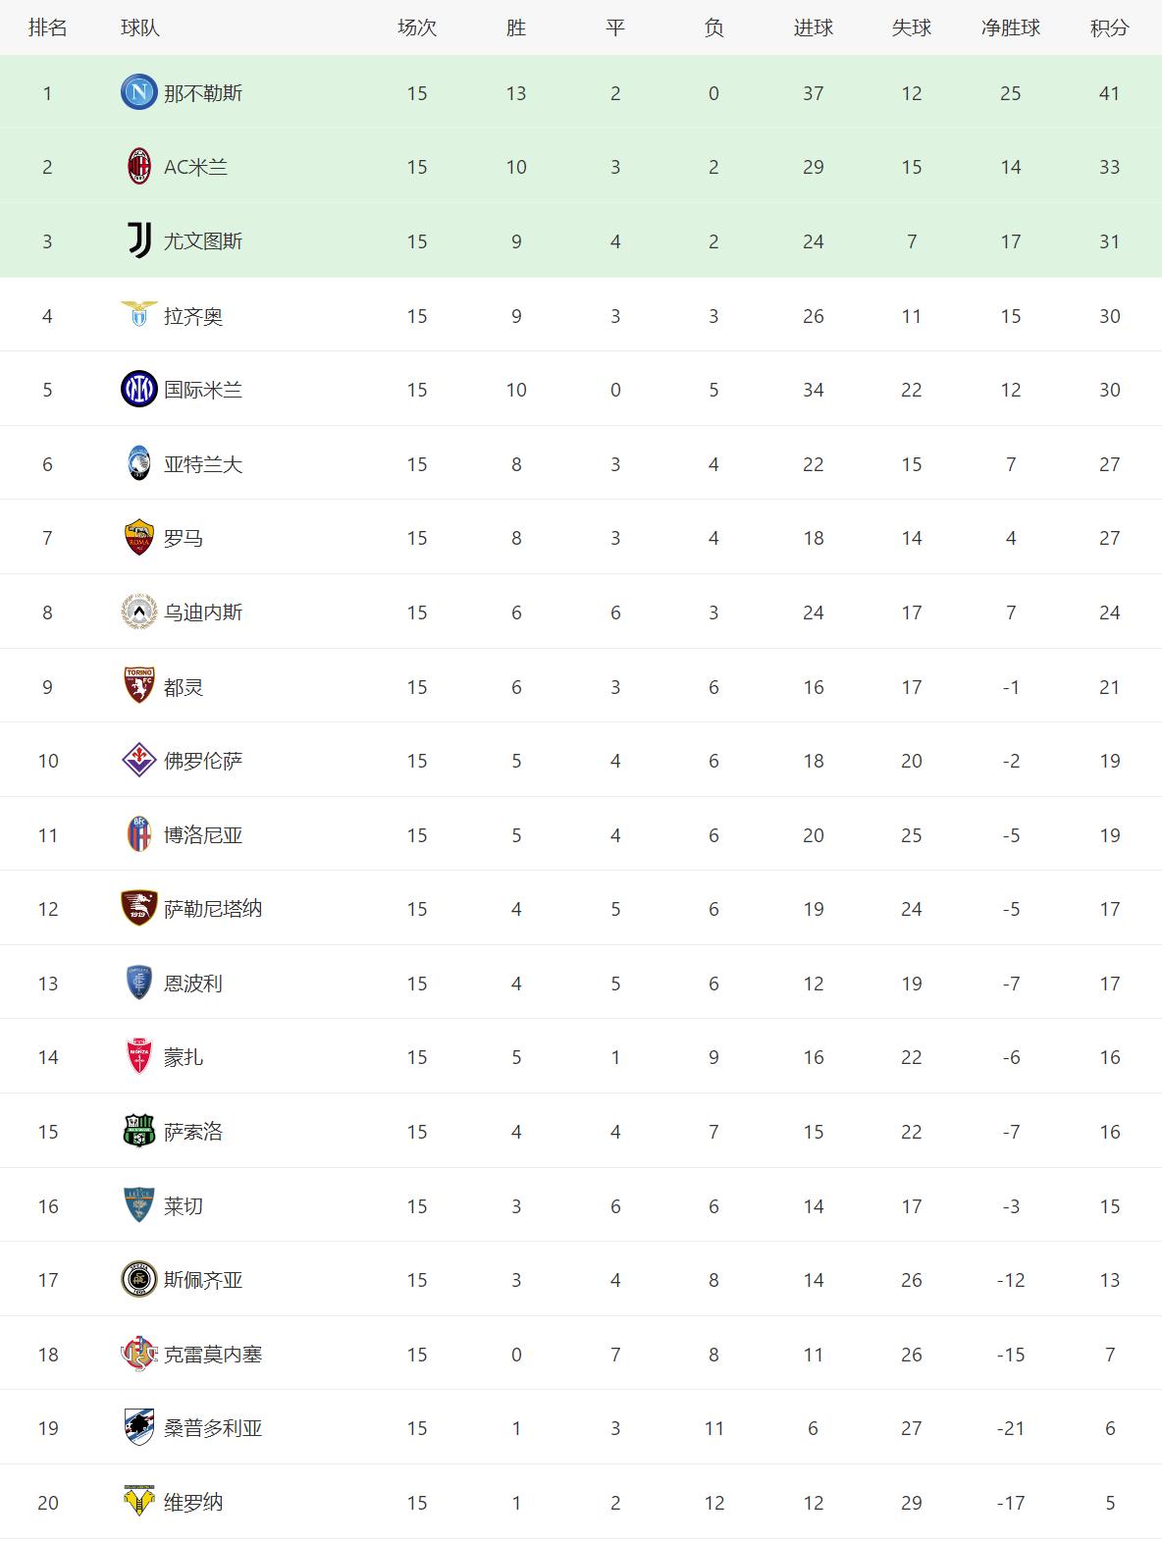
Task: Click the Lazio eagle crest
Action: pos(139,316)
